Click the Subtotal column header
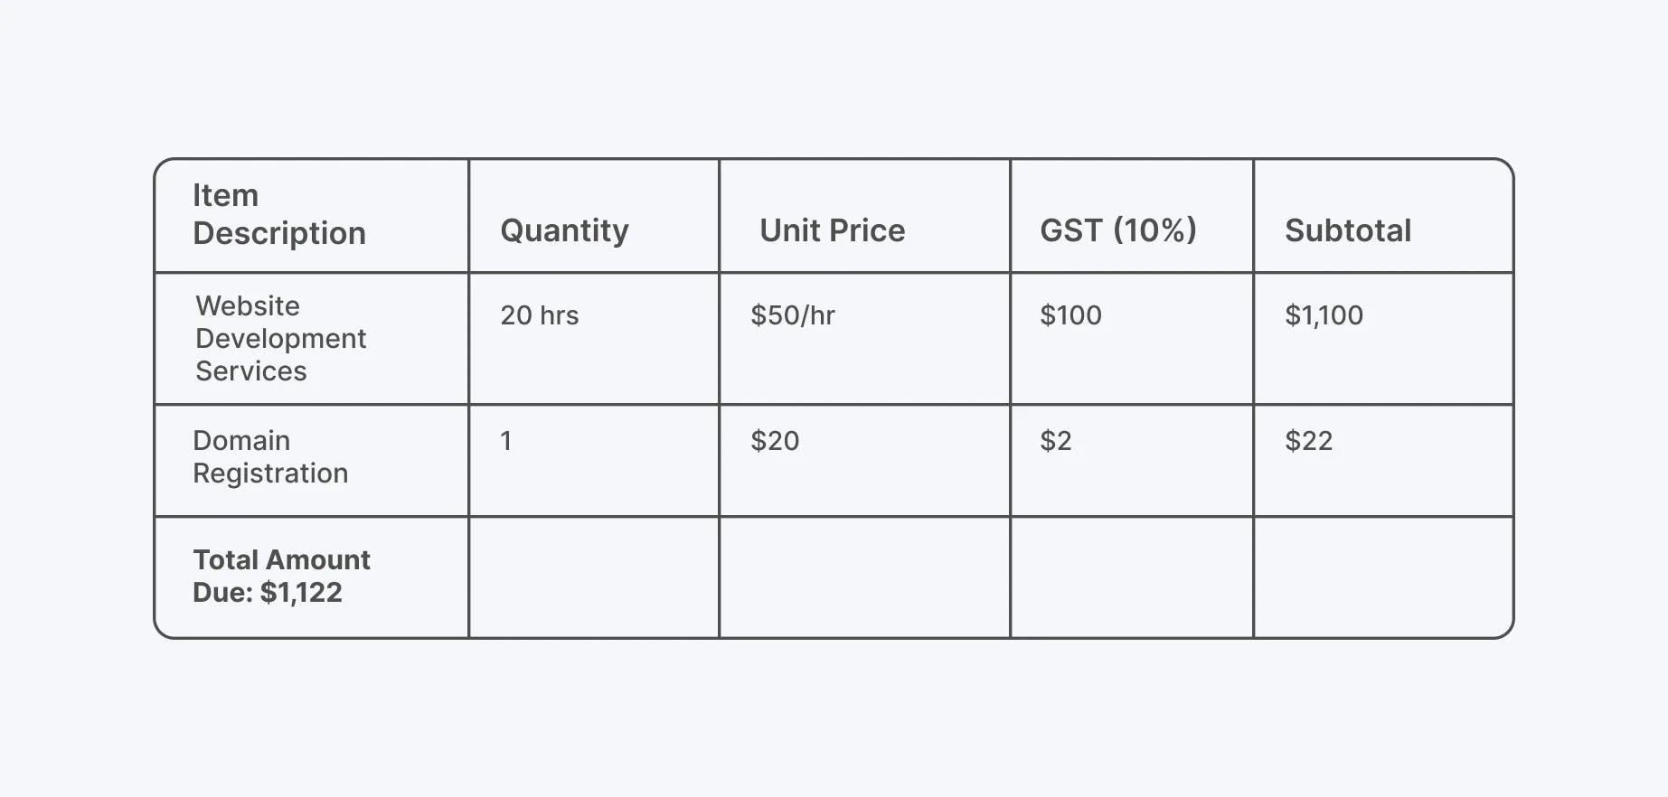The image size is (1668, 797). coord(1348,230)
